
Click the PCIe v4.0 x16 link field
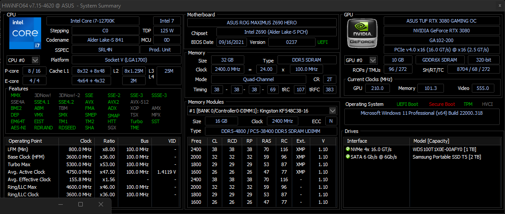(x=441, y=50)
